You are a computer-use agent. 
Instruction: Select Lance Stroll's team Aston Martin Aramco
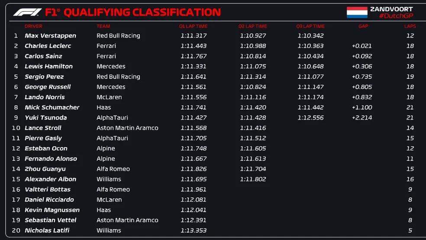[127, 128]
